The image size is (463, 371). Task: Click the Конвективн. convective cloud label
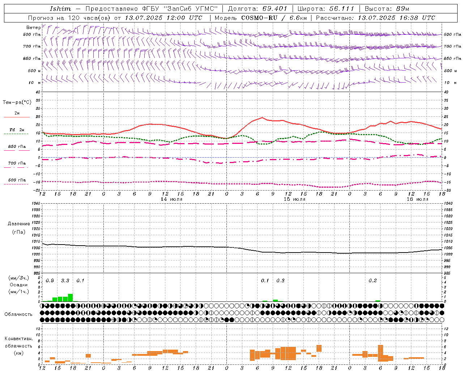pos(18,339)
